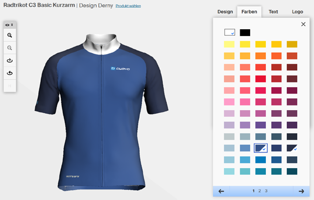Choose the dark gold mustard swatch
Screen dimensions: 314x200
(x=292, y=44)
